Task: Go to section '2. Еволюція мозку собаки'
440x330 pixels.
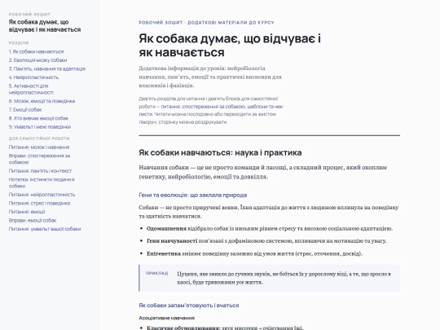Action: 37,60
